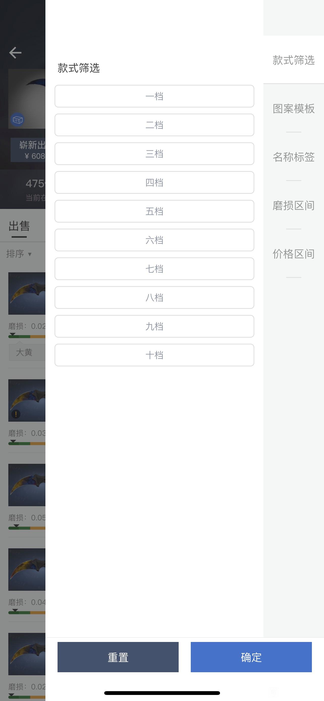Open the 排序 sort dropdown
Screen dimensions: 324x701
coord(19,254)
